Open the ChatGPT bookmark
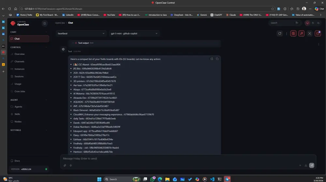The image size is (326, 182). pos(216,15)
